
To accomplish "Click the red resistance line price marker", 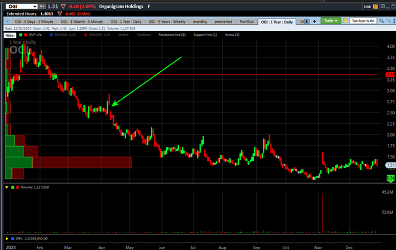I will pos(390,74).
